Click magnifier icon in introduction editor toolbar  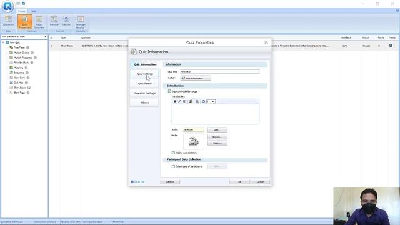(191, 101)
